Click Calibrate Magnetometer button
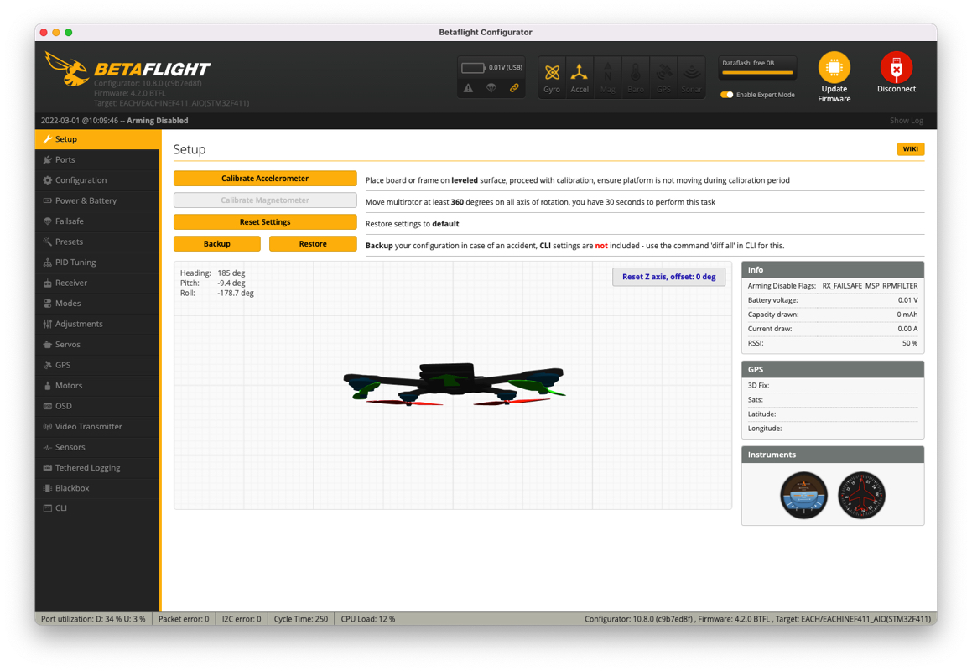Image resolution: width=972 pixels, height=671 pixels. point(265,200)
